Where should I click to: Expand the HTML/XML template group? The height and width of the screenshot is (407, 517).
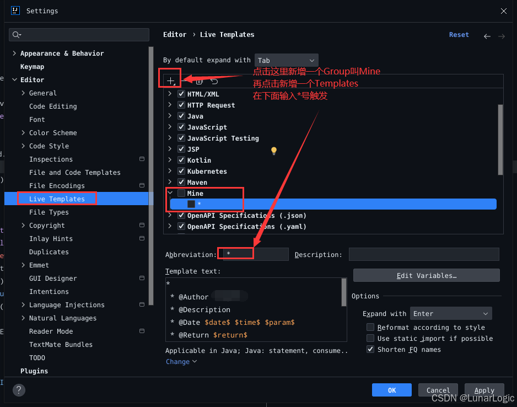[x=169, y=94]
